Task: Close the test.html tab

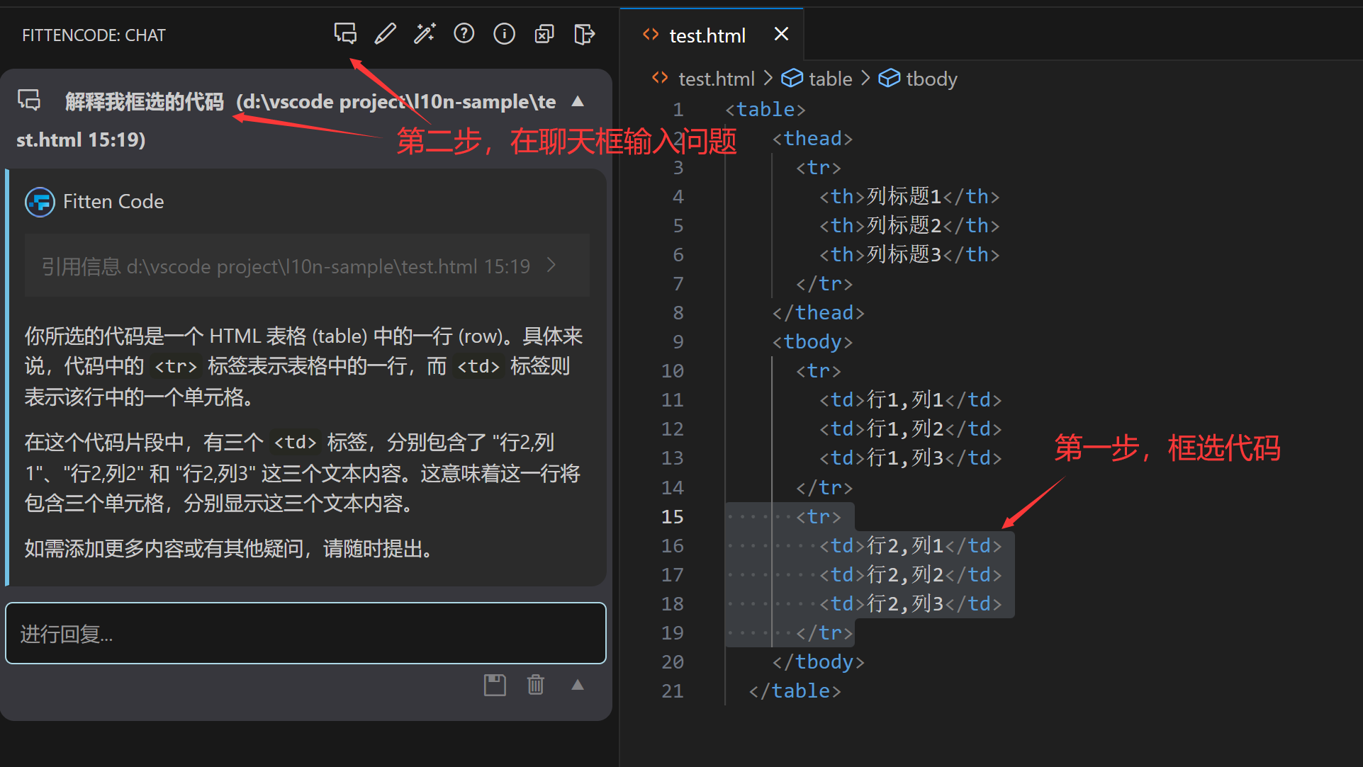Action: pyautogui.click(x=781, y=33)
